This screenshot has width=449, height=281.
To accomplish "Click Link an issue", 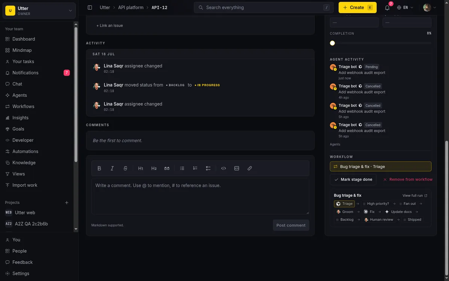I will (x=109, y=25).
